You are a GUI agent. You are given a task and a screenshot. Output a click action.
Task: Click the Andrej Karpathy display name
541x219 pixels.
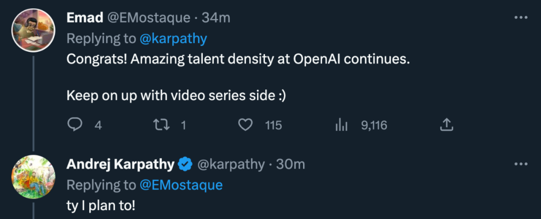[x=120, y=164]
